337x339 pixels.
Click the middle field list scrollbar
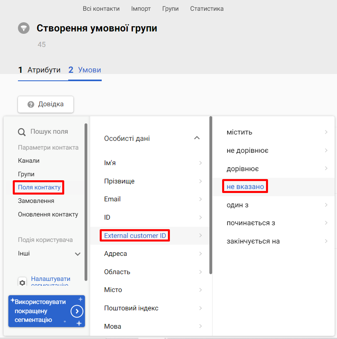coord(211,195)
